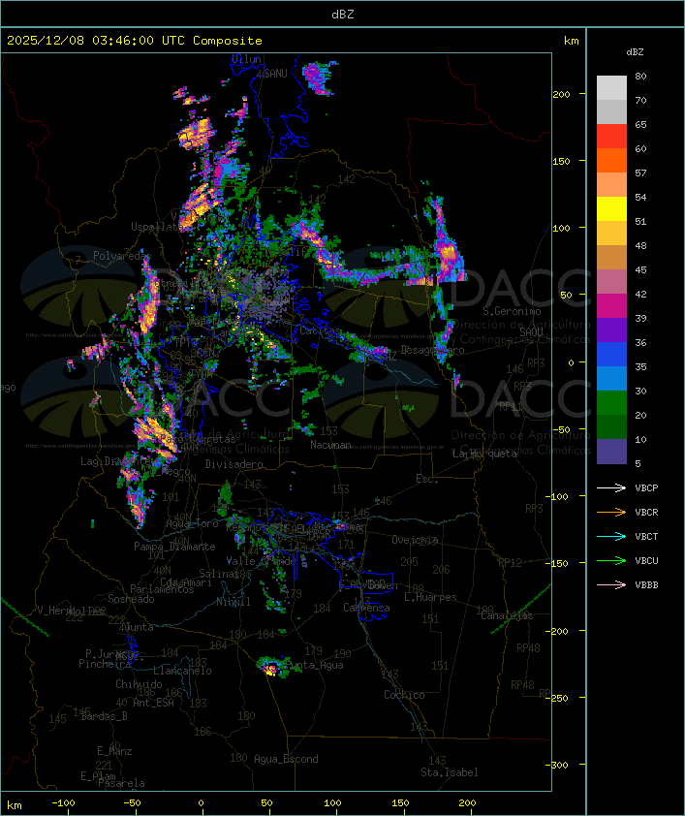The image size is (685, 816).
Task: Click the Llancanelo place label
Action: [182, 671]
